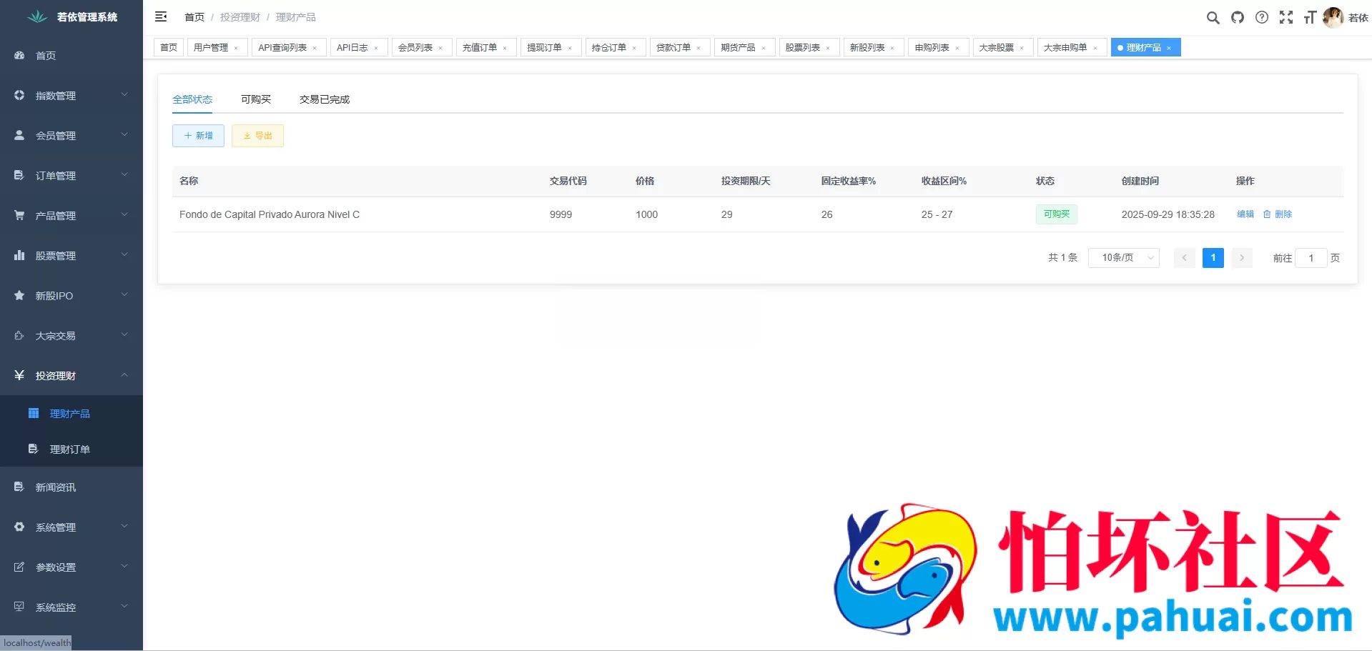Click the 订单管理 sidebar icon

19,175
